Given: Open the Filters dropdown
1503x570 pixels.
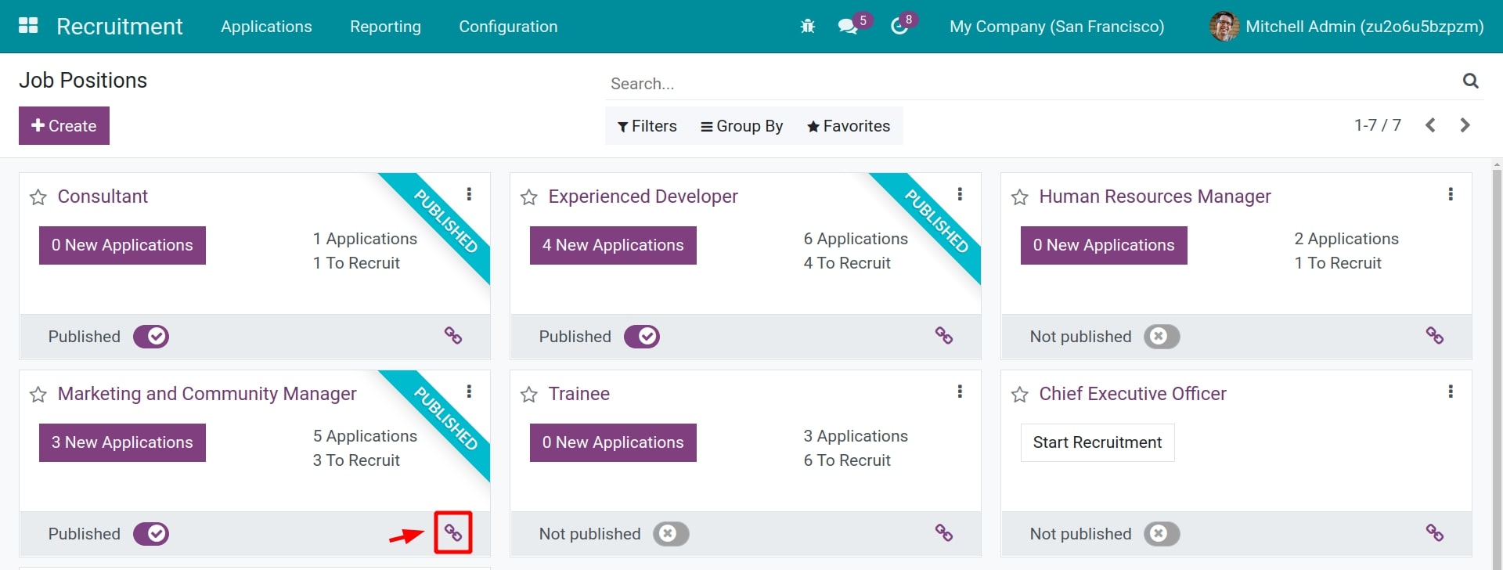Looking at the screenshot, I should click(647, 126).
